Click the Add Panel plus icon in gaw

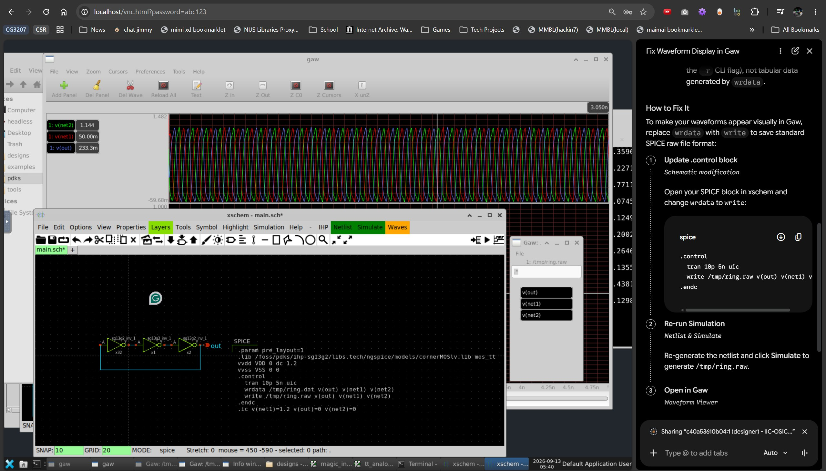pos(64,85)
